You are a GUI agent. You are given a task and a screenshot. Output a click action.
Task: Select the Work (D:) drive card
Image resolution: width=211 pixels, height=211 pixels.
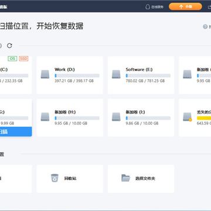click(70, 75)
